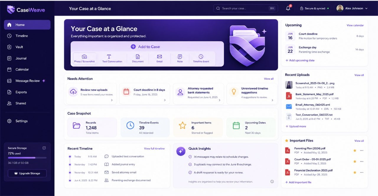
Task: Open chevron on Review new uploads card
Action: point(112,100)
